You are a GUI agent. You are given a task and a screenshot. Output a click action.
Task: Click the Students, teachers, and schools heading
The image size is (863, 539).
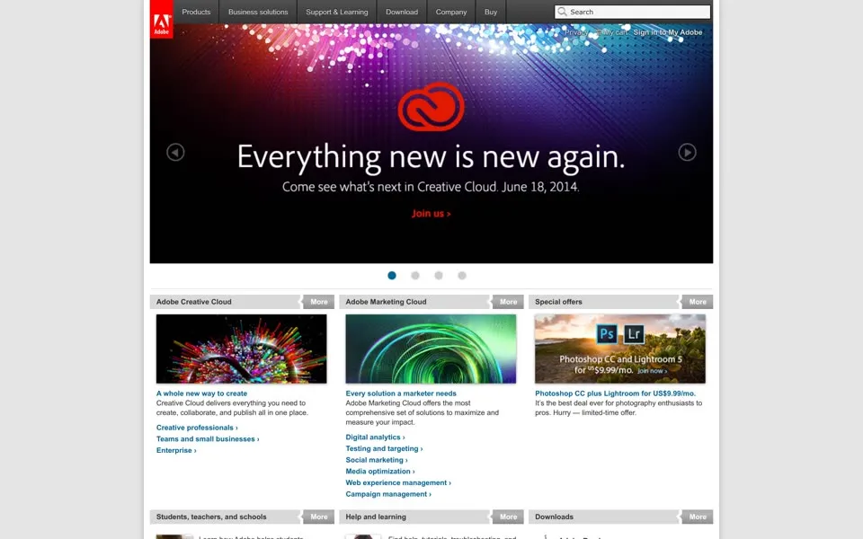(211, 517)
